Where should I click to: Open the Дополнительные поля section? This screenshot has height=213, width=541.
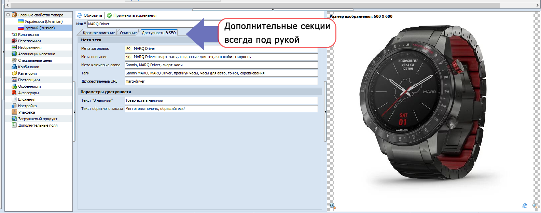(38, 125)
